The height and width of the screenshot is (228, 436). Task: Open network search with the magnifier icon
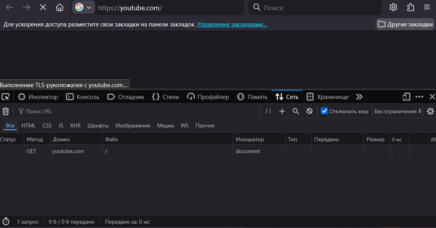[296, 111]
